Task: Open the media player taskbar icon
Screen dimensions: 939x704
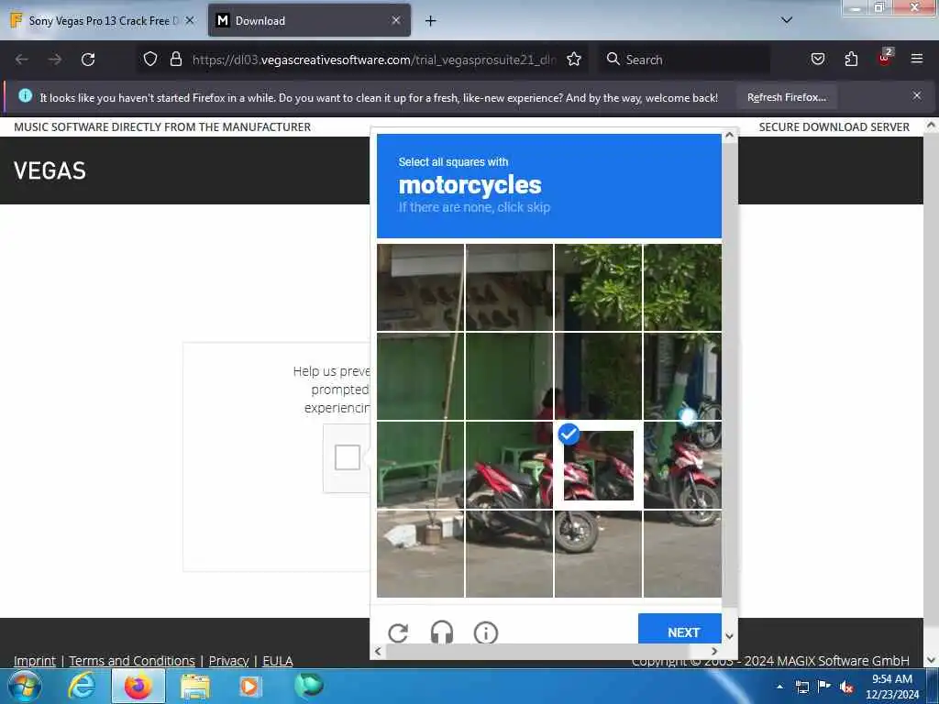Action: (x=249, y=687)
